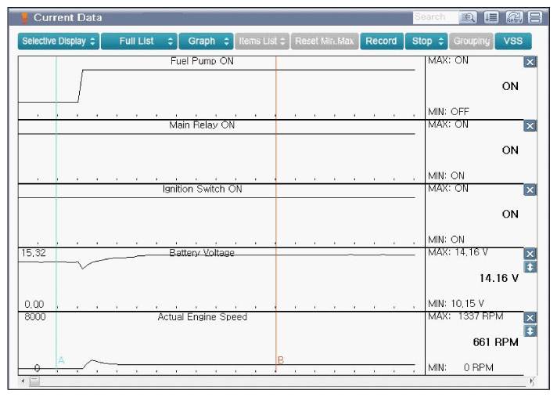Select cursor A marker label
Viewport: 557px width, 397px height.
[x=62, y=360]
